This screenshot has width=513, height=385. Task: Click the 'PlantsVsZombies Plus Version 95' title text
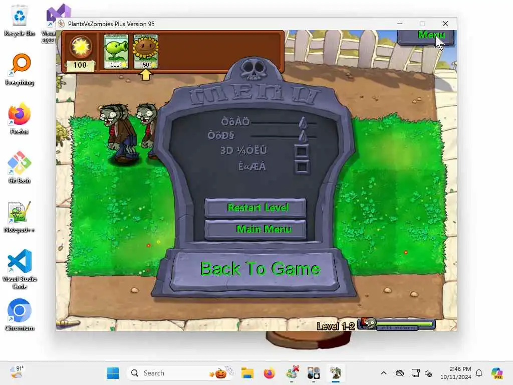[111, 24]
